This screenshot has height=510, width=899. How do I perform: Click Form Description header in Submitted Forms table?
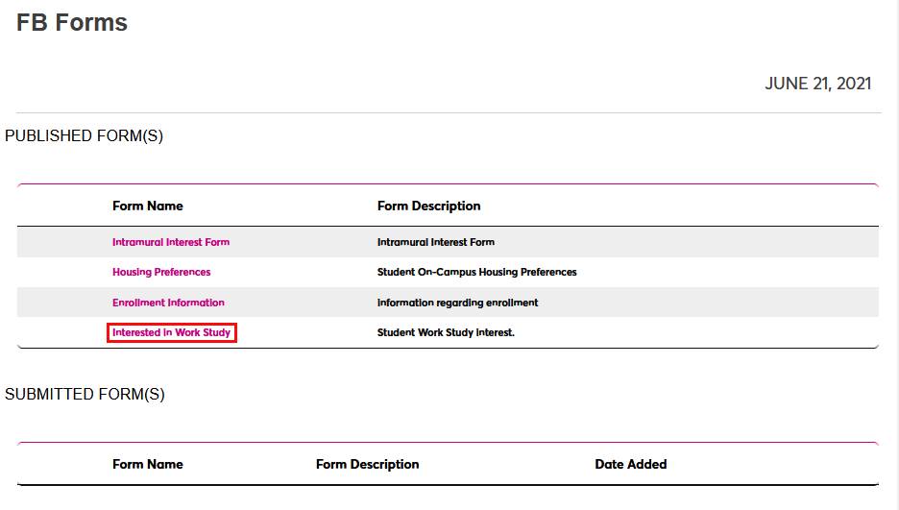coord(367,464)
